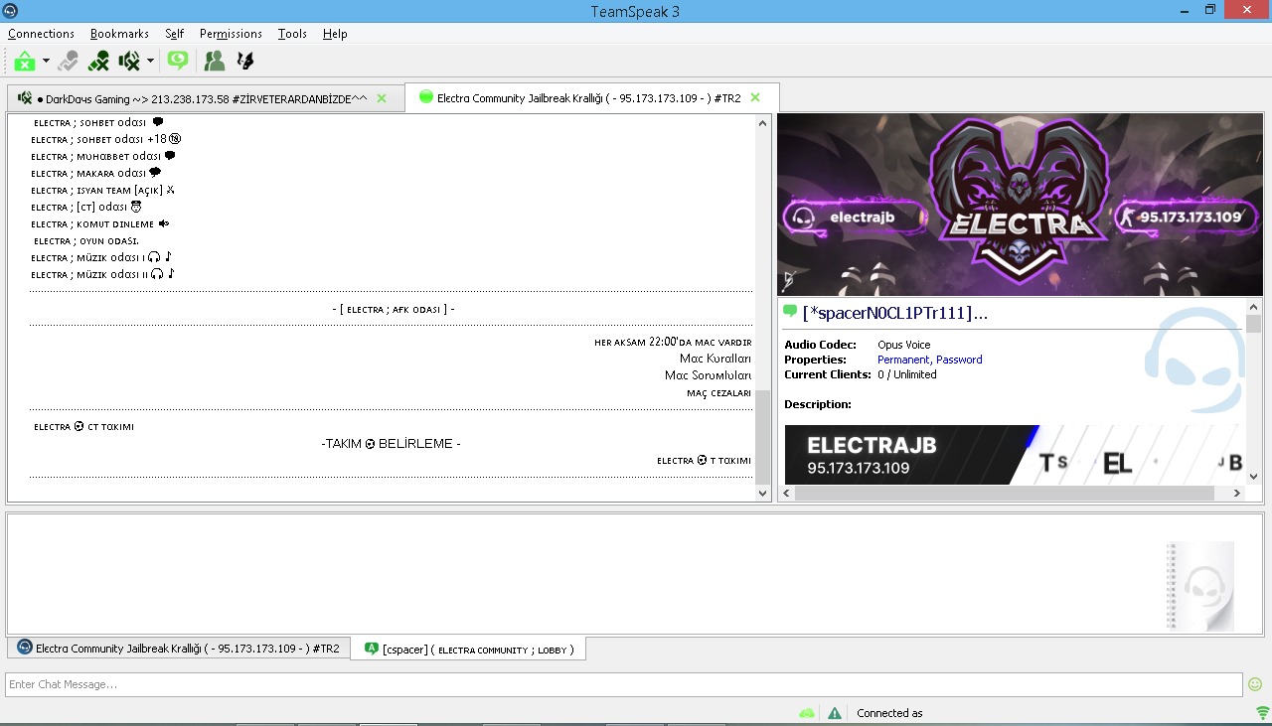Select the ELECTRA ; ISYAN TEAM [AÇIK] channel
1272x726 pixels.
102,191
